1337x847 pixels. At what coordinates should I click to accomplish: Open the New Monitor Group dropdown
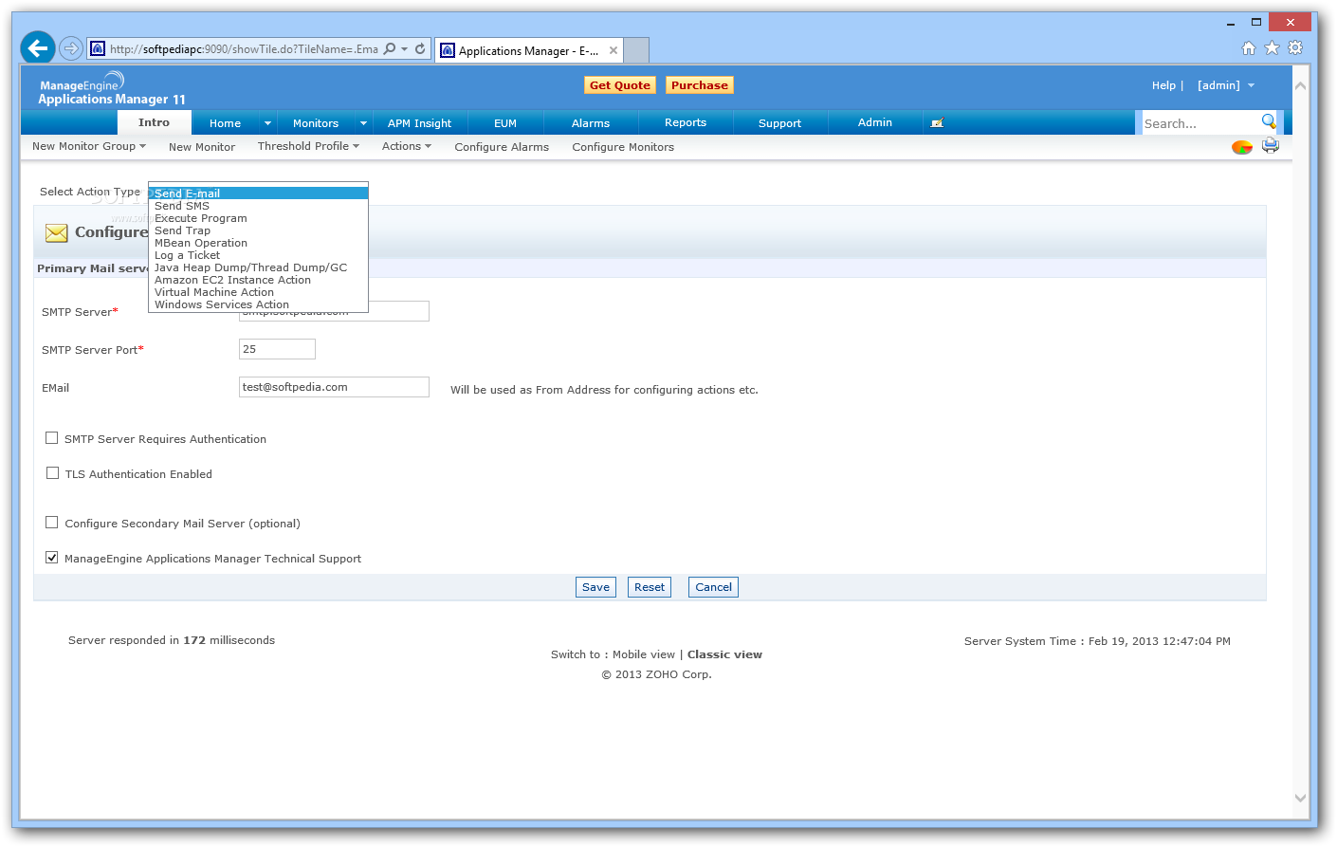pyautogui.click(x=89, y=146)
